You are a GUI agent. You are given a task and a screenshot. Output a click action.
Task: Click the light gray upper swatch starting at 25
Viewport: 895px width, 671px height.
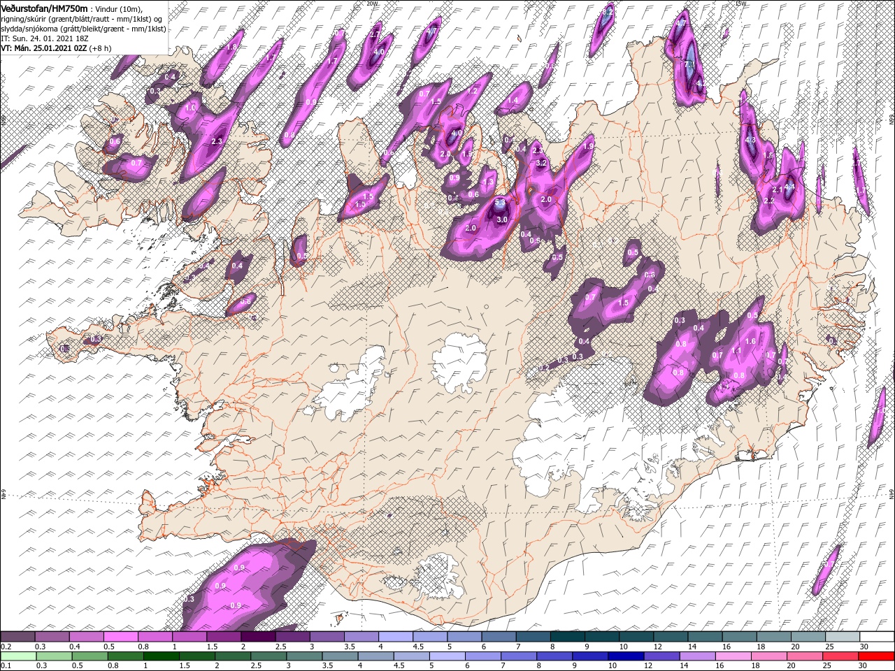click(842, 637)
